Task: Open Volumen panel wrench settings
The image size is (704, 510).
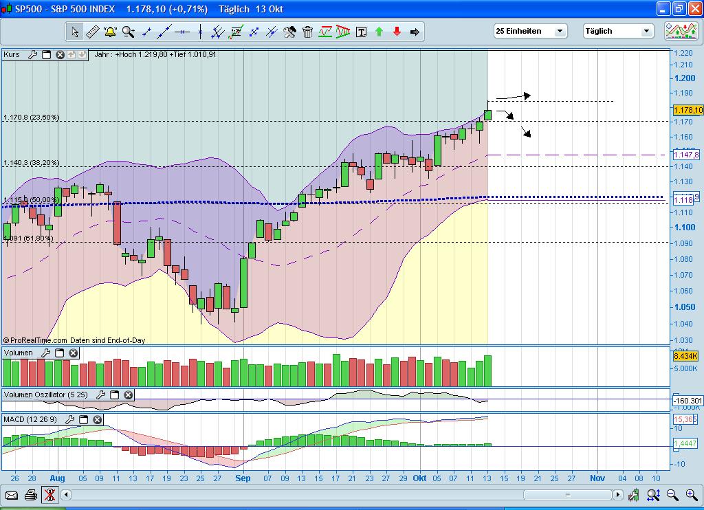Action: (45, 353)
